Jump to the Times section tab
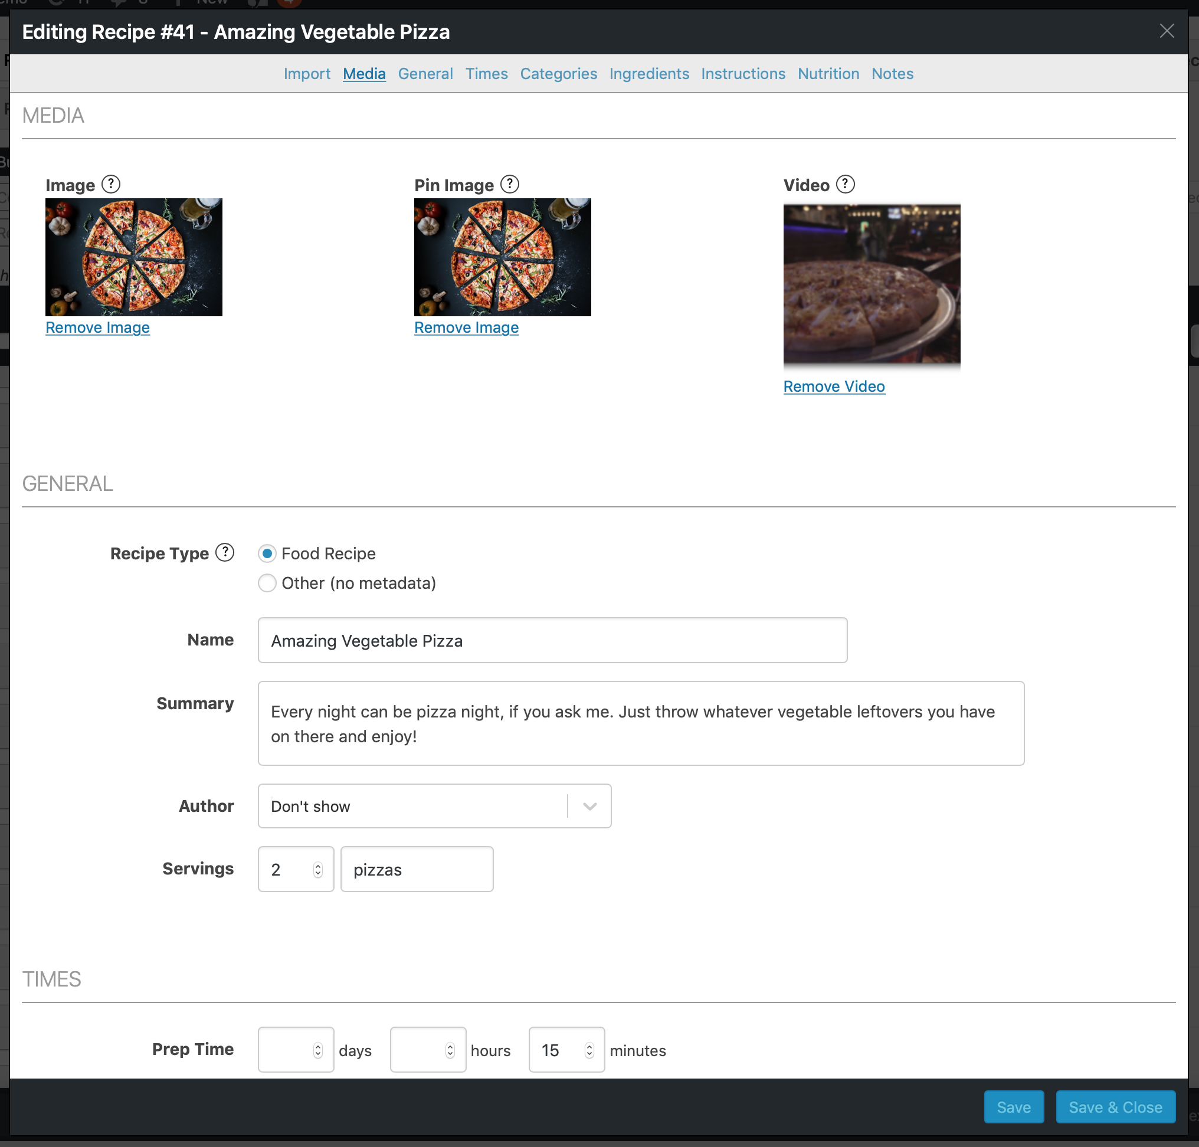The image size is (1199, 1147). pyautogui.click(x=486, y=73)
